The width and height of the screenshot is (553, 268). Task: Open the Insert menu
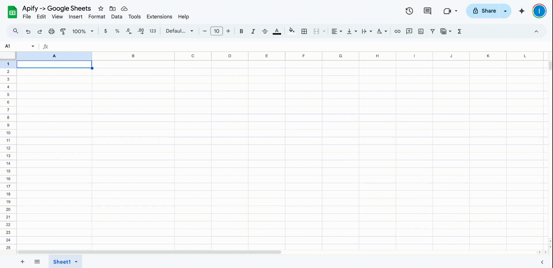pos(75,17)
